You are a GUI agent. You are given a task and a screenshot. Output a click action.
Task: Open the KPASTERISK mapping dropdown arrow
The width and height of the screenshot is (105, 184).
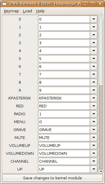[x=94, y=98]
